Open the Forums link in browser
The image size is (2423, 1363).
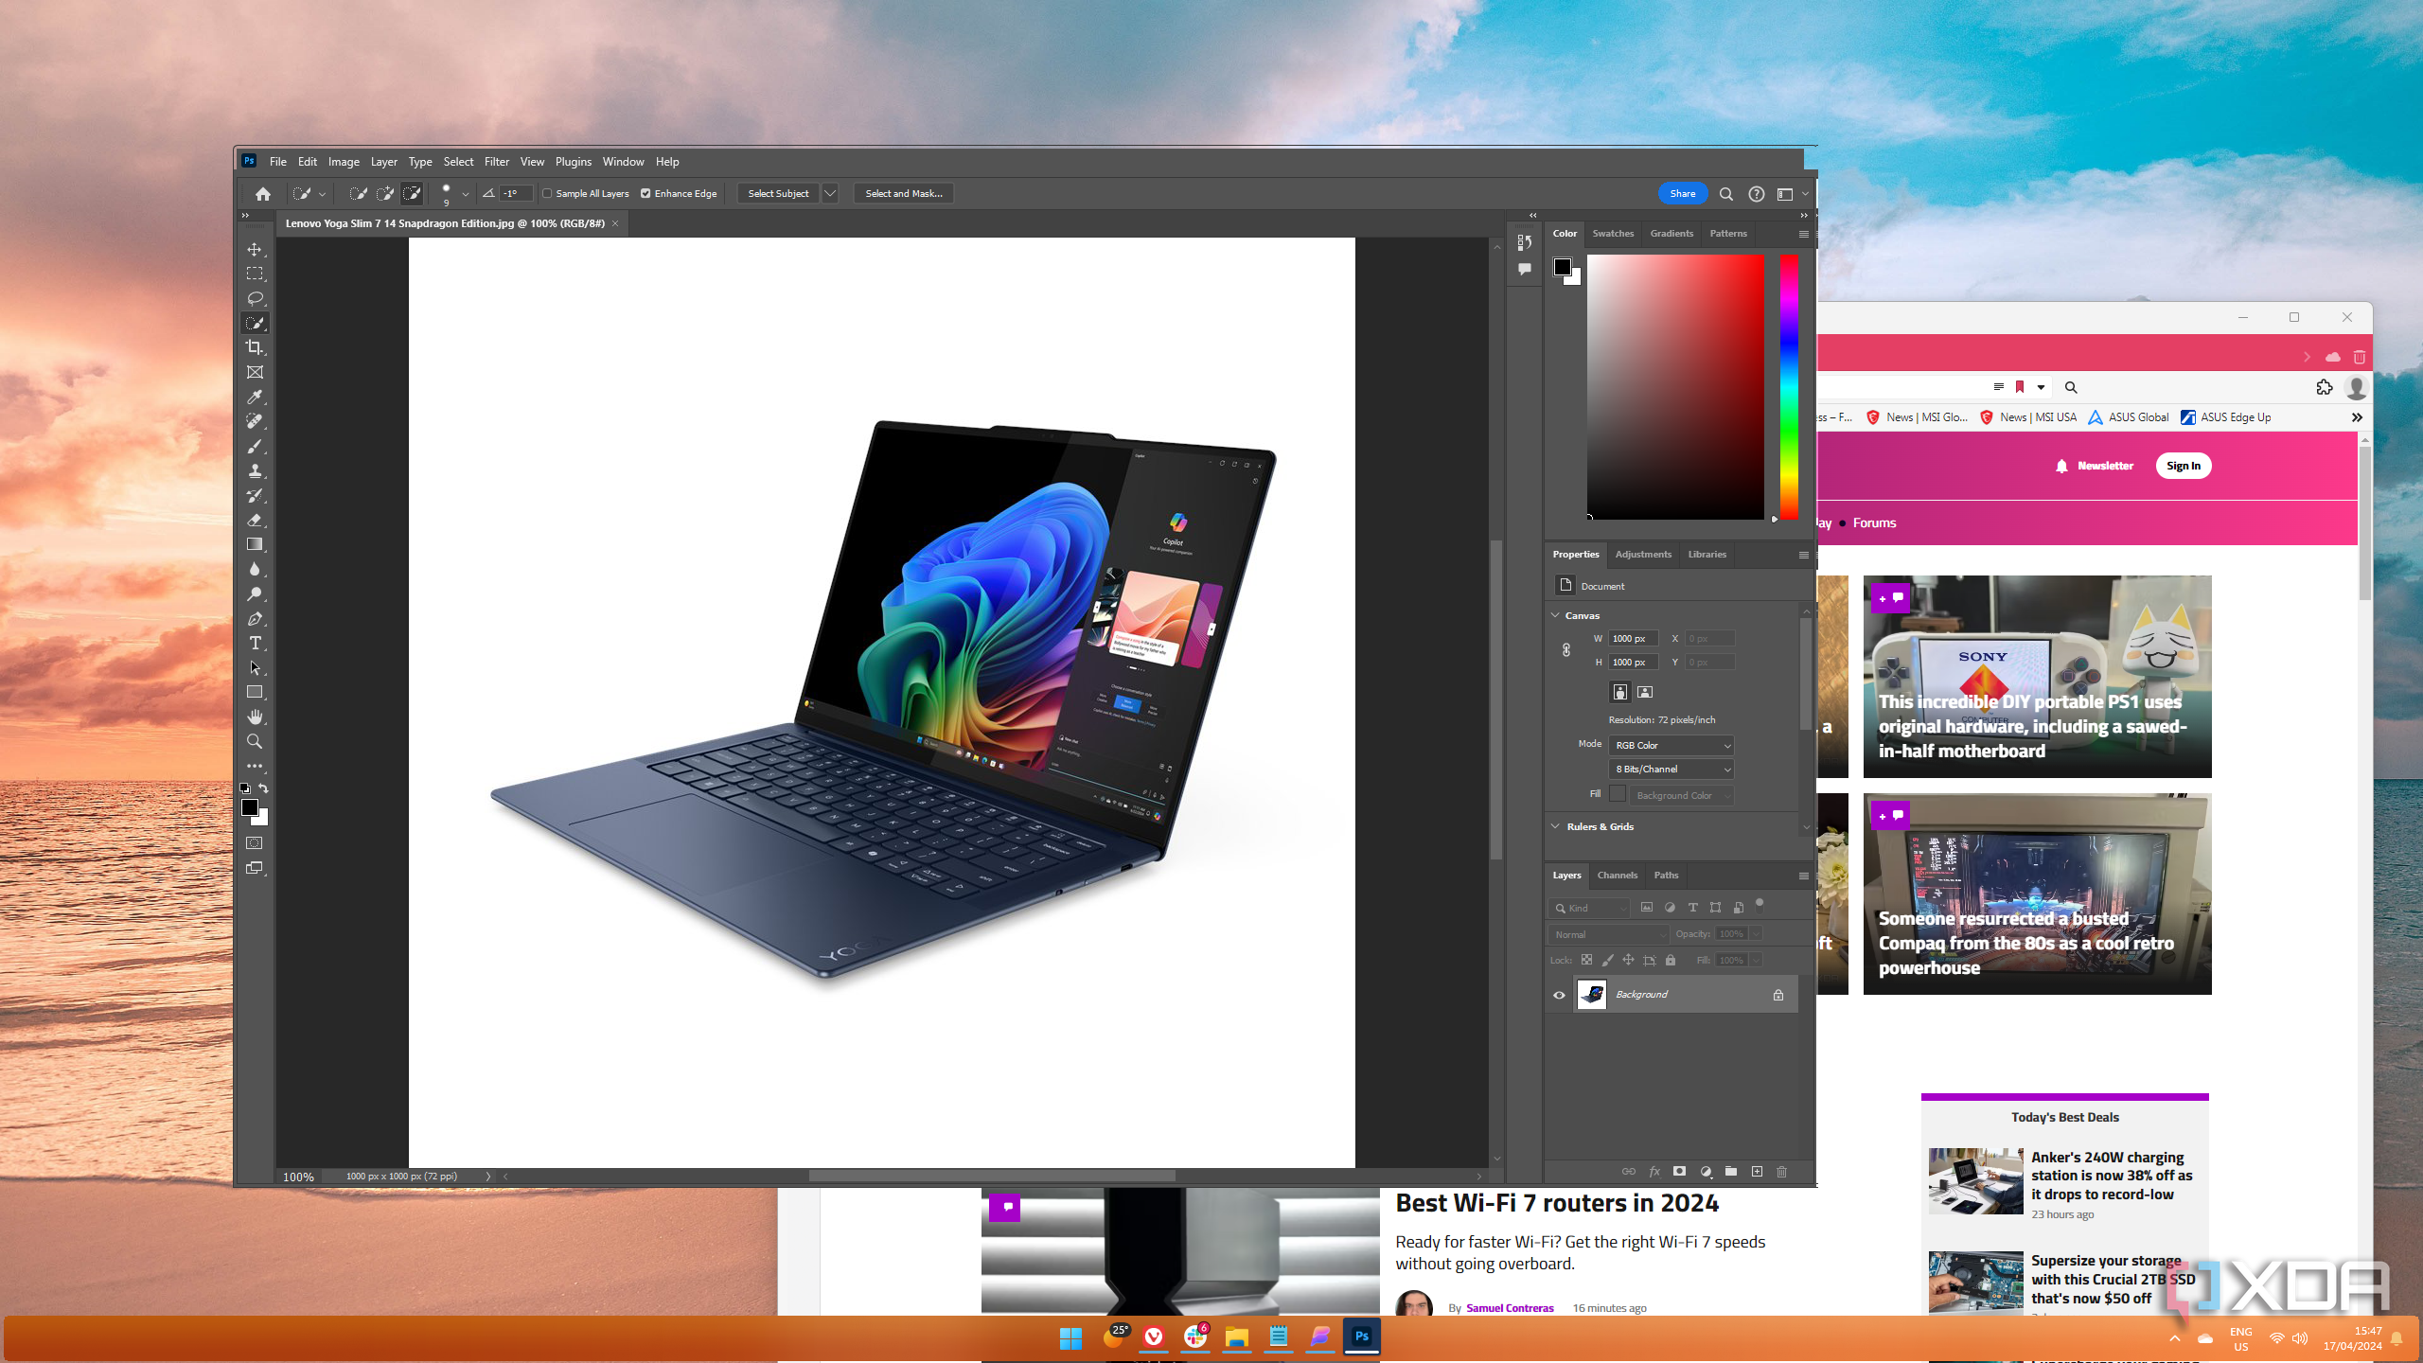1874,523
